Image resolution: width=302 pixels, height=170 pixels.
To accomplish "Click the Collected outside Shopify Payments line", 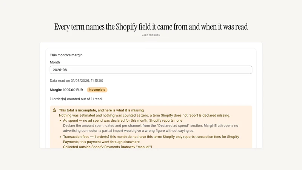I will [x=108, y=147].
